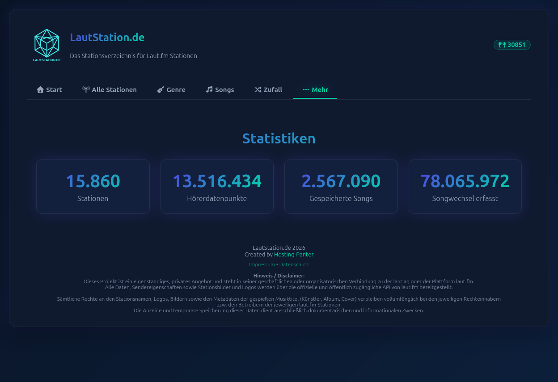This screenshot has width=558, height=382.
Task: Open the Hosting-Panter link
Action: pos(294,255)
